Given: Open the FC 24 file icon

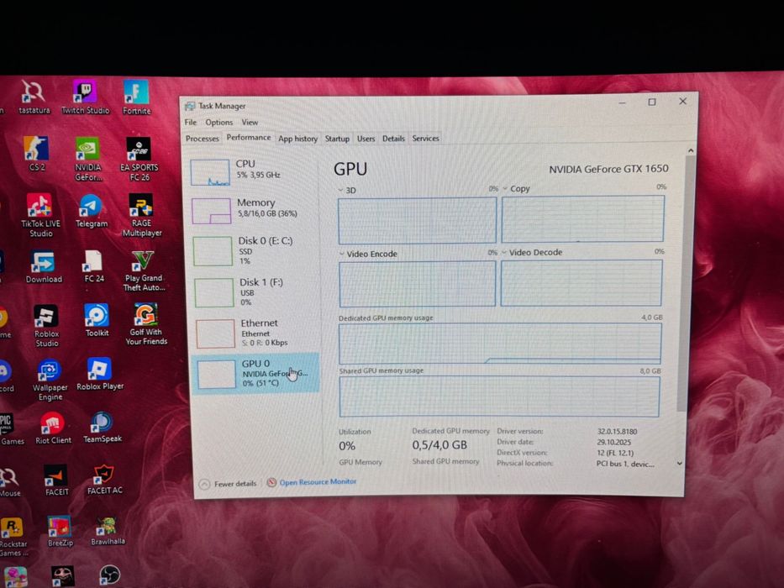Looking at the screenshot, I should tap(93, 266).
